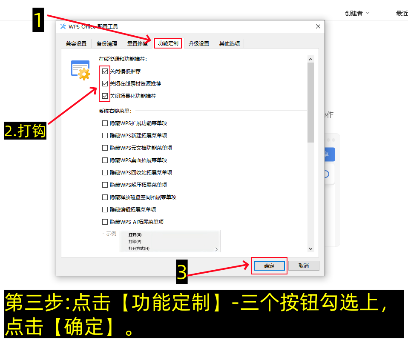Switch to the 兼容设置 tab
This screenshot has width=408, height=357.
click(x=76, y=43)
